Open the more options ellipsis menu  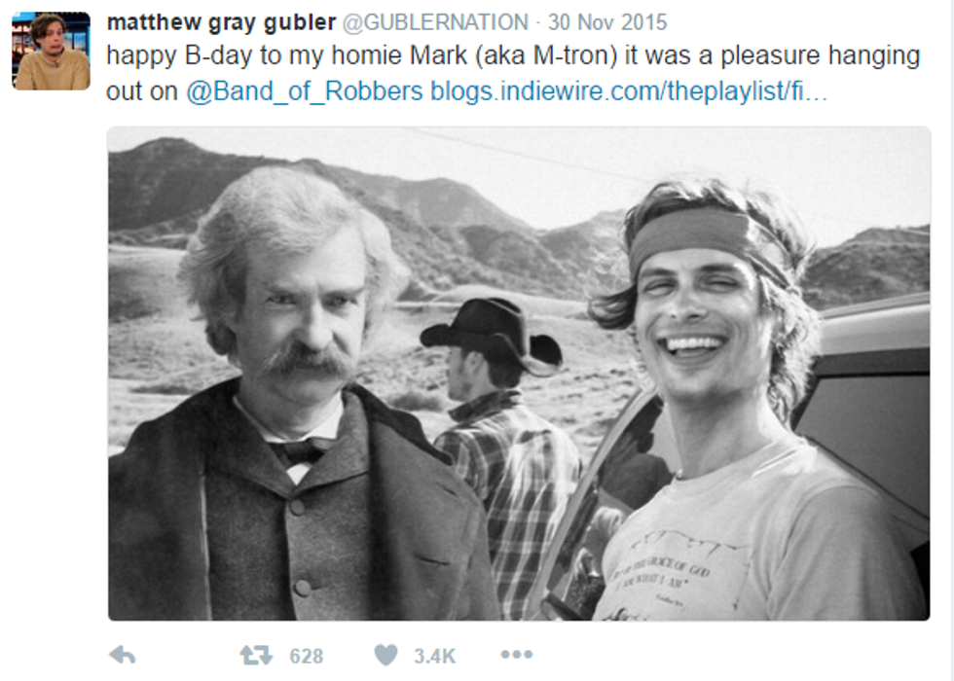tap(517, 654)
